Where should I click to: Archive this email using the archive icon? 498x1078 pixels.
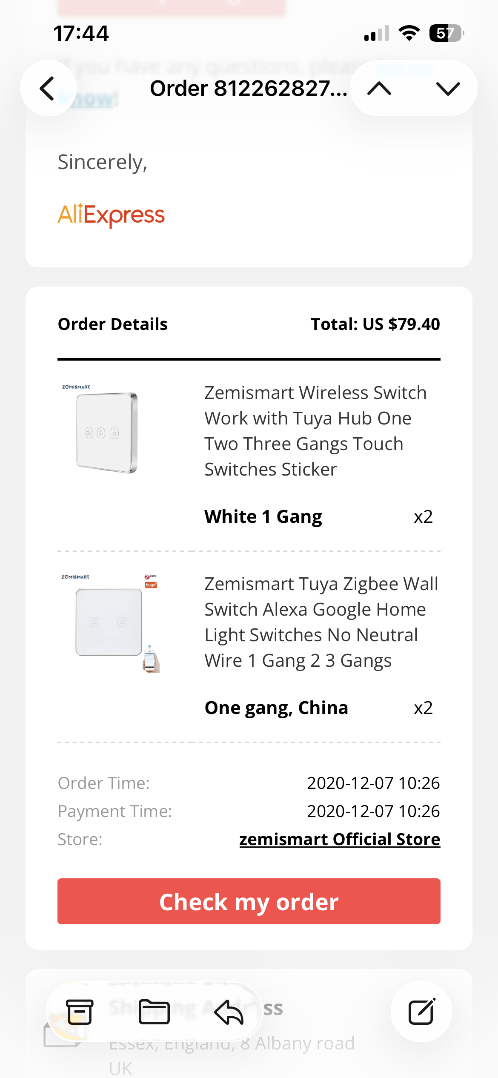pyautogui.click(x=80, y=1012)
